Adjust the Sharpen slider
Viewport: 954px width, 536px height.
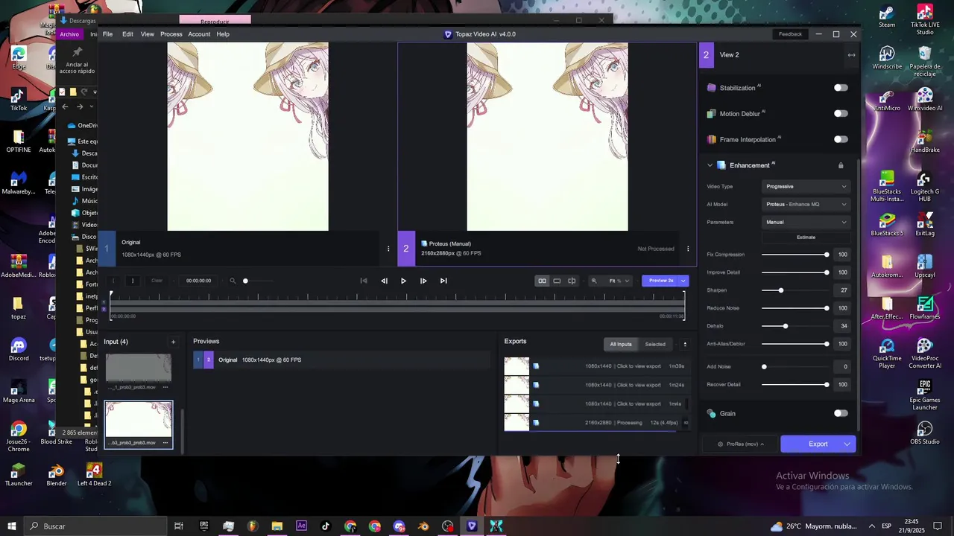(x=781, y=290)
